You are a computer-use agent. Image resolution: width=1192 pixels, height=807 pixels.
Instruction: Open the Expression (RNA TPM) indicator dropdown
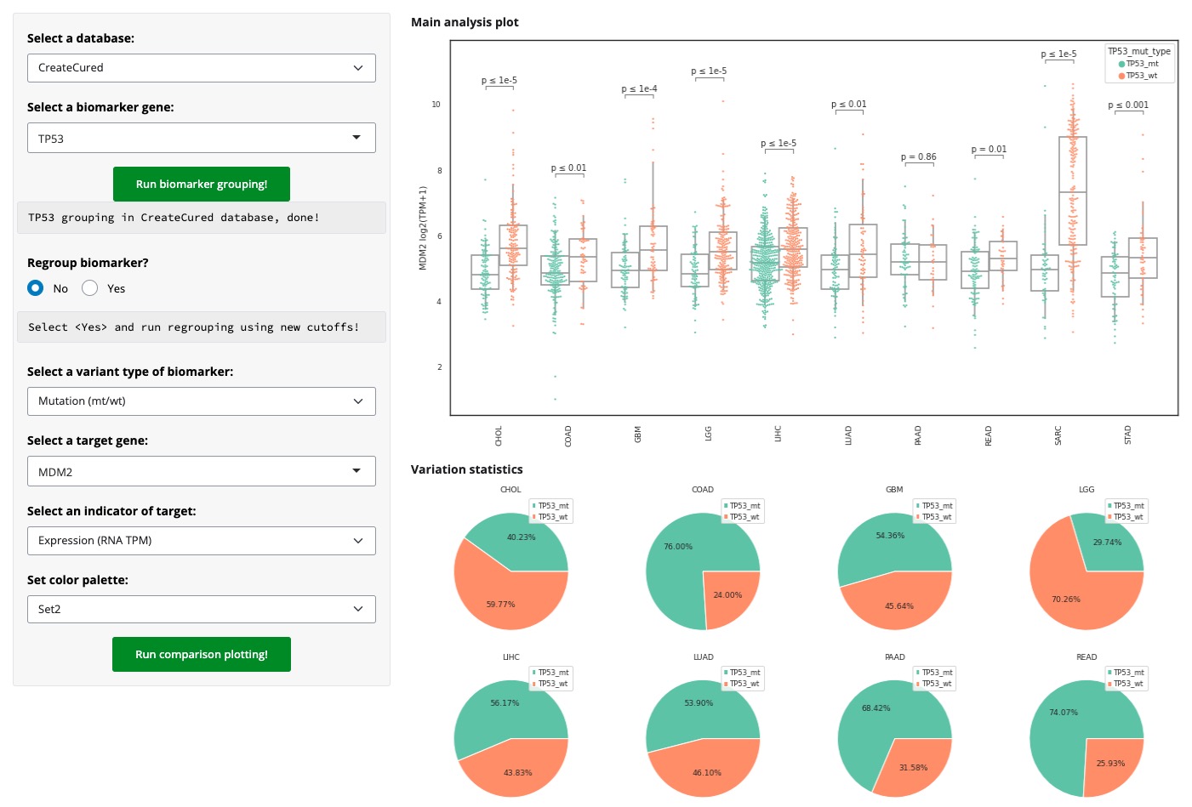(x=201, y=541)
